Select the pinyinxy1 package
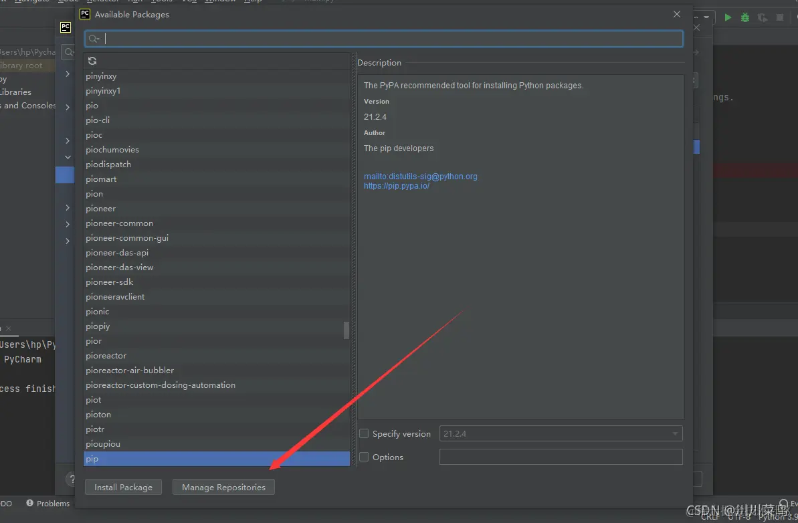This screenshot has width=798, height=523. click(x=217, y=91)
